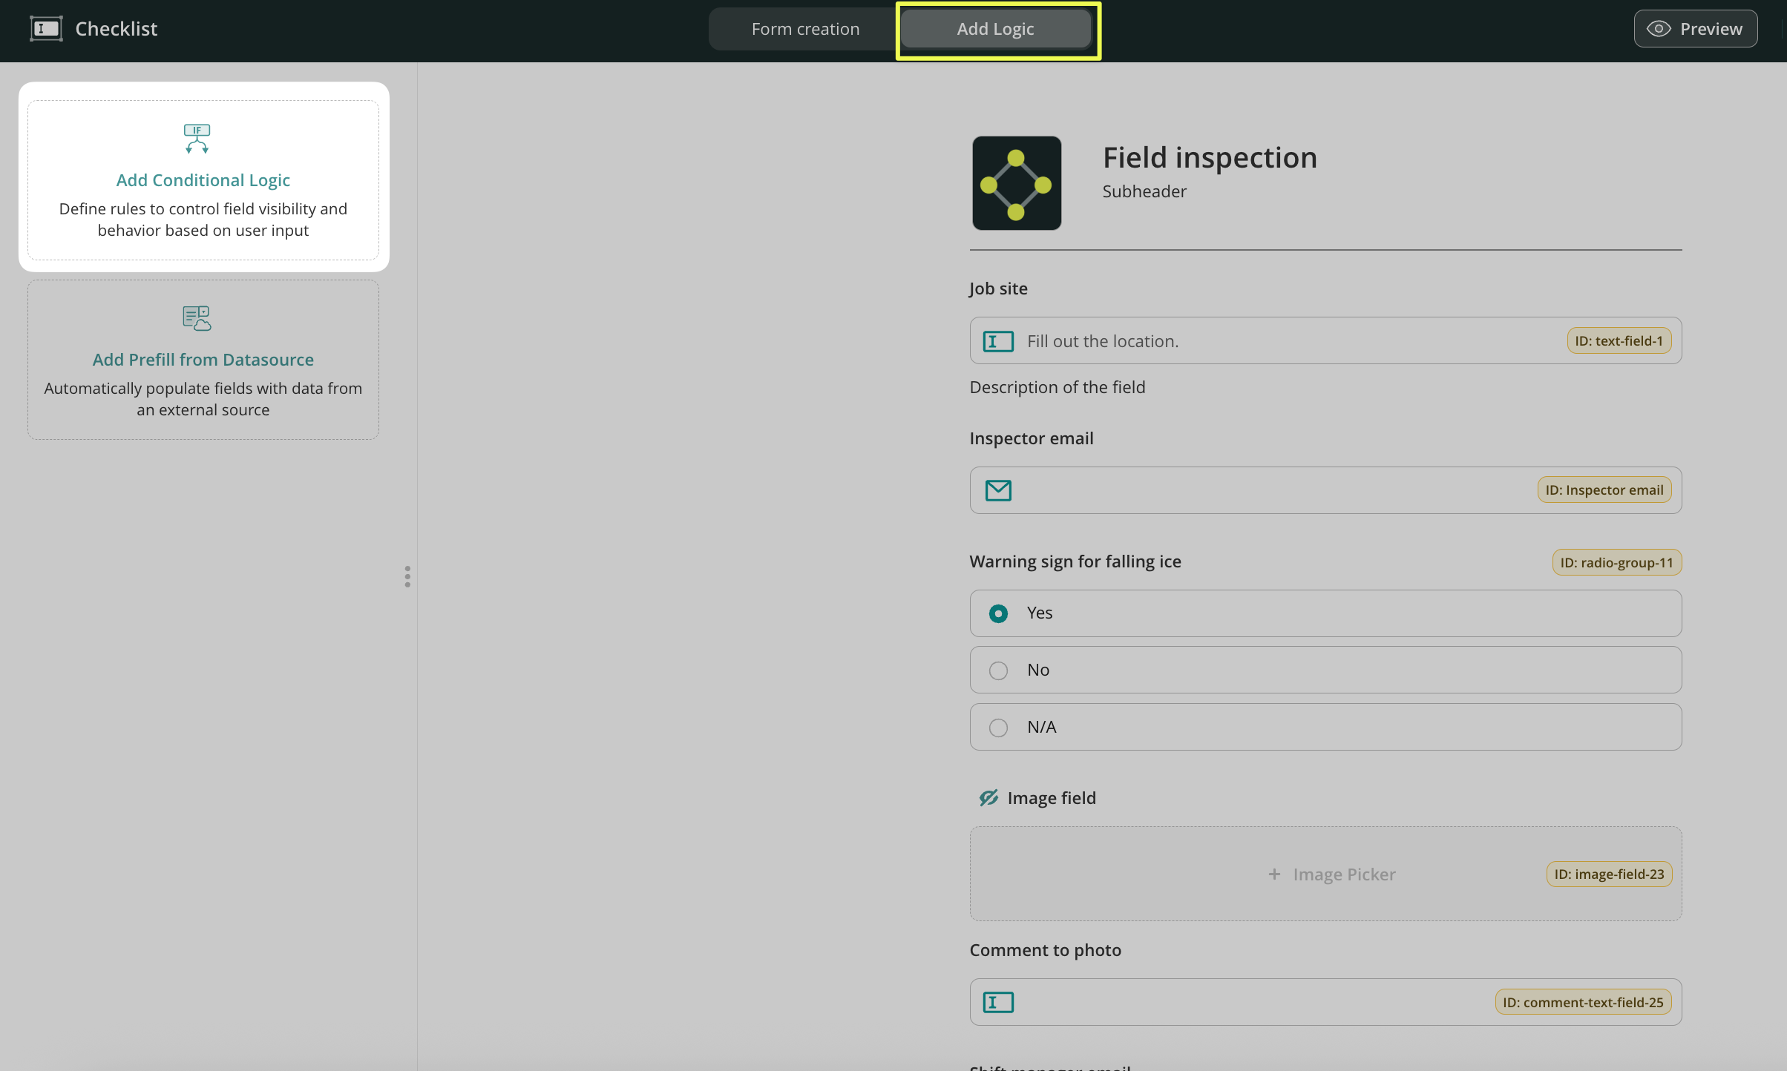
Task: Switch to the Form creation tab
Action: pos(804,29)
